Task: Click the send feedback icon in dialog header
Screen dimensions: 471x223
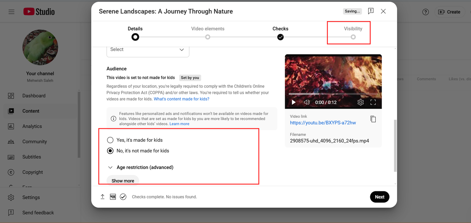Action: coord(371,11)
